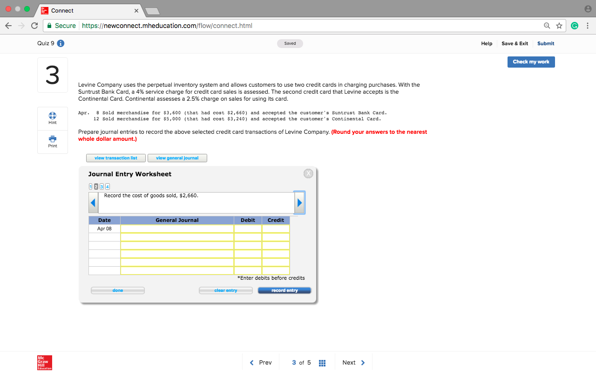Click the Debit field in the Apr 08 row
This screenshot has width=596, height=373.
[x=248, y=228]
